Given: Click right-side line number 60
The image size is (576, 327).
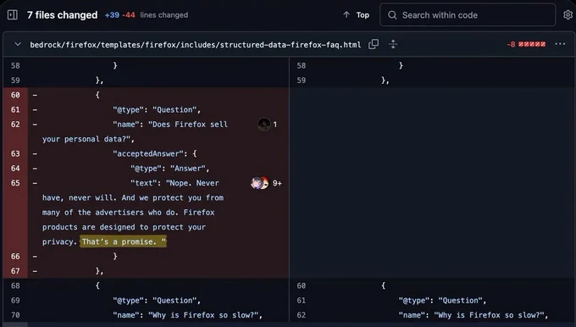Looking at the screenshot, I should click(x=302, y=285).
